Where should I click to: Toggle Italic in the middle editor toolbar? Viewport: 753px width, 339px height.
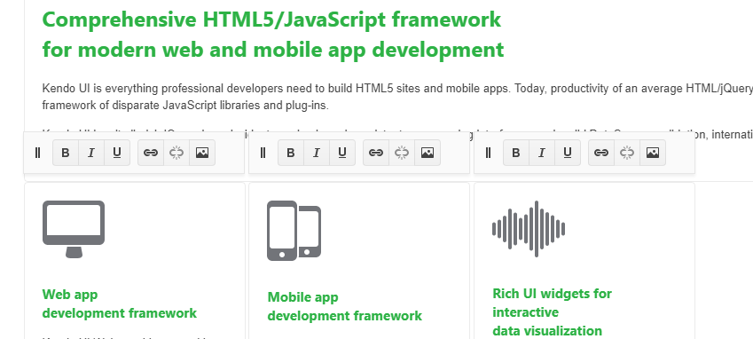(317, 153)
